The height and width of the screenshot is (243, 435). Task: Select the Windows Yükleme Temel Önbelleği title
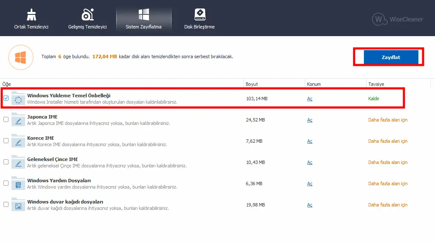69,96
